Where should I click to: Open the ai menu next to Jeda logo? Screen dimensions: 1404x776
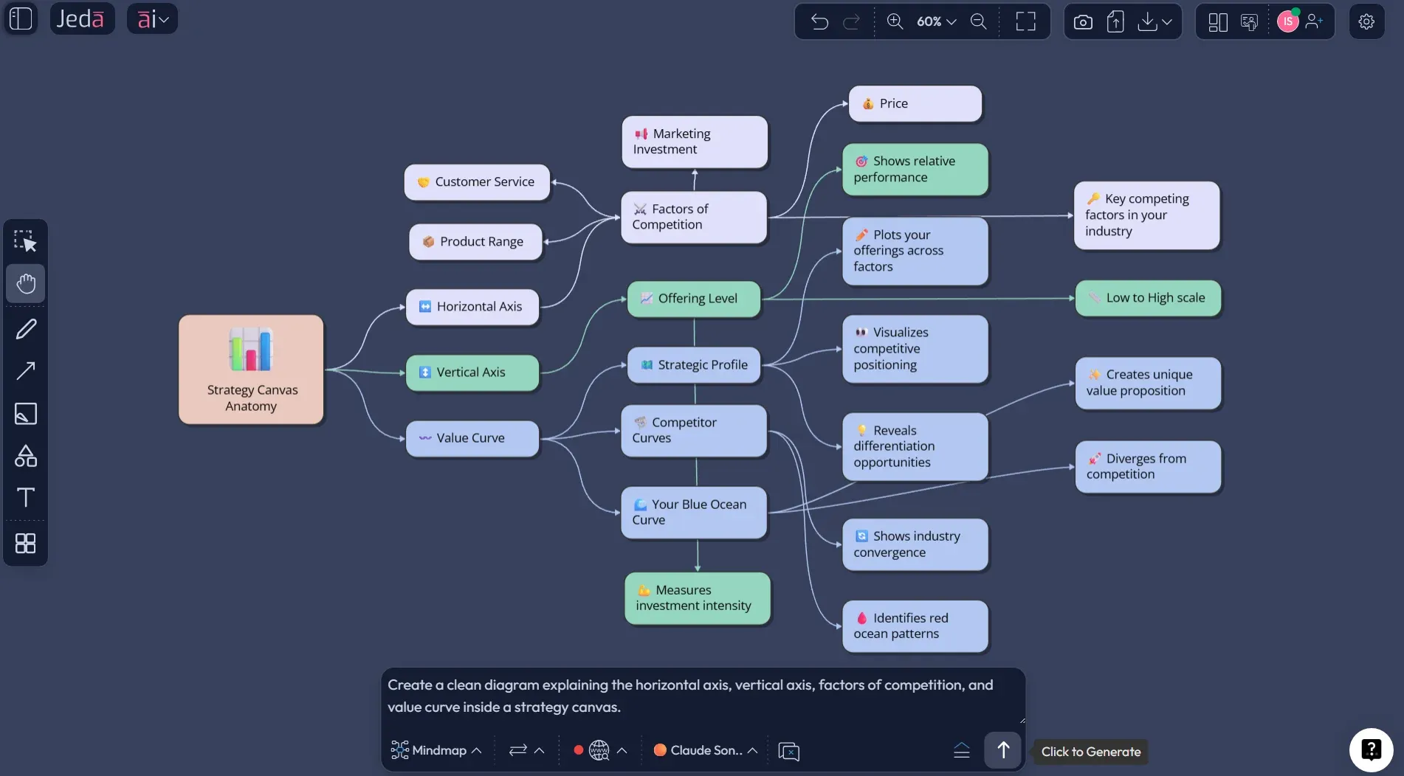tap(152, 18)
